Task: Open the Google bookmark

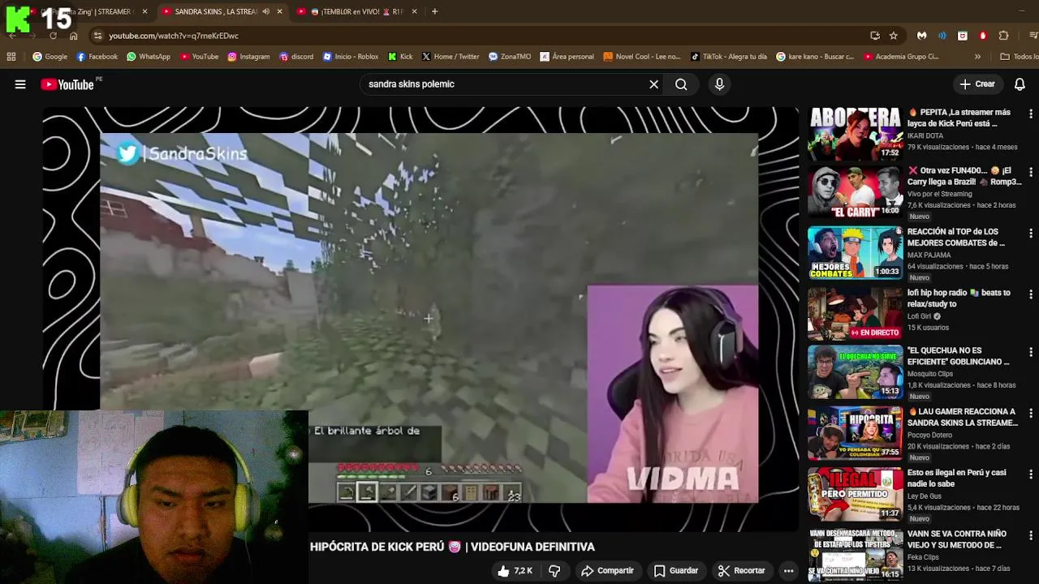Action: (x=50, y=57)
